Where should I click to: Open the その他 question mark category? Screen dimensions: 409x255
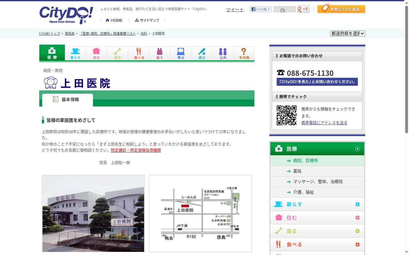tap(244, 53)
